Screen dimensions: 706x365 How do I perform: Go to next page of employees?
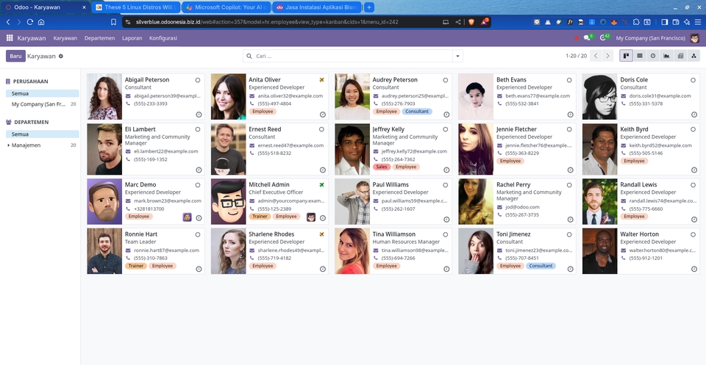607,56
